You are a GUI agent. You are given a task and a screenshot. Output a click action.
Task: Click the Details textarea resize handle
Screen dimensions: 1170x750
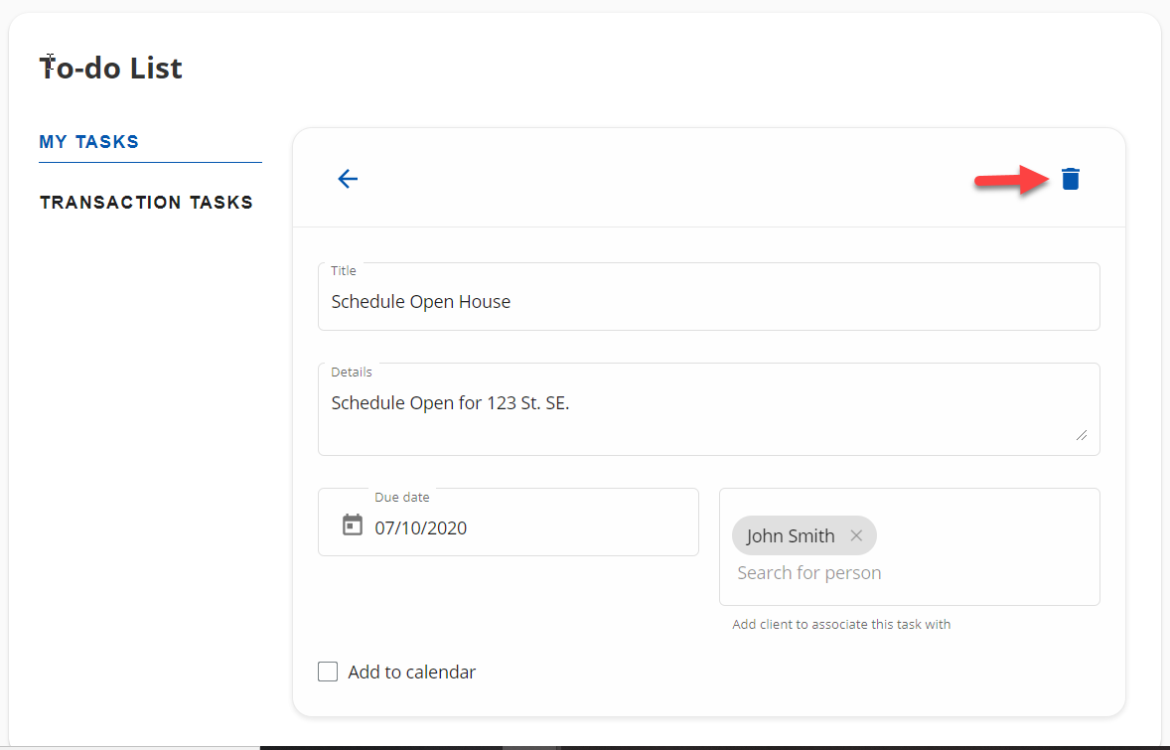[x=1081, y=435]
